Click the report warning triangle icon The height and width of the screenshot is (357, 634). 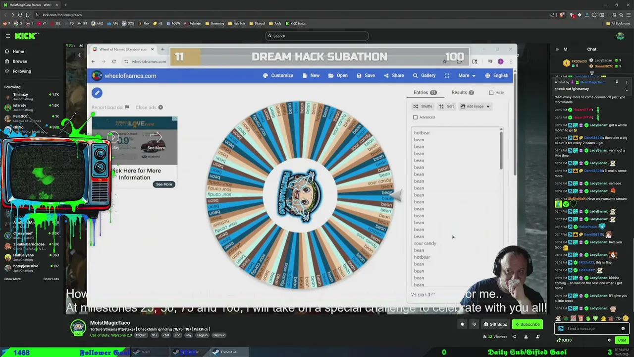click(x=526, y=337)
